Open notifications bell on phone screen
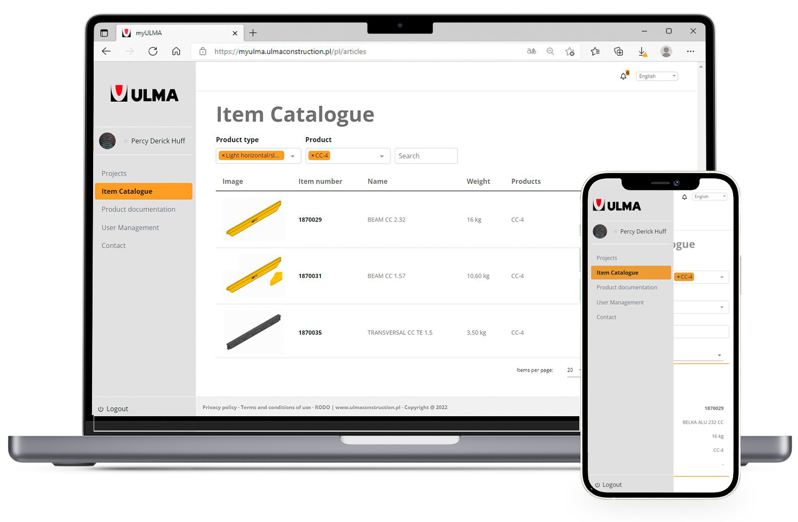The image size is (798, 522). point(684,197)
